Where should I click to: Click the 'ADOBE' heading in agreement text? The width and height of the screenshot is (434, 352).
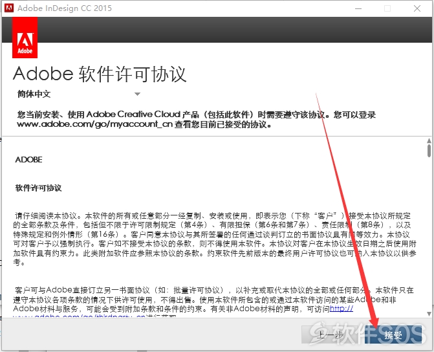tap(29, 160)
